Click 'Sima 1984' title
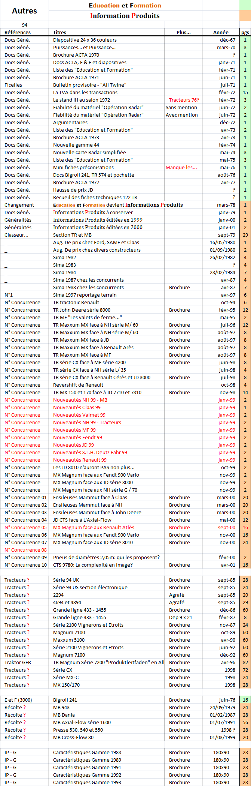251x786 pixels. pos(64,272)
